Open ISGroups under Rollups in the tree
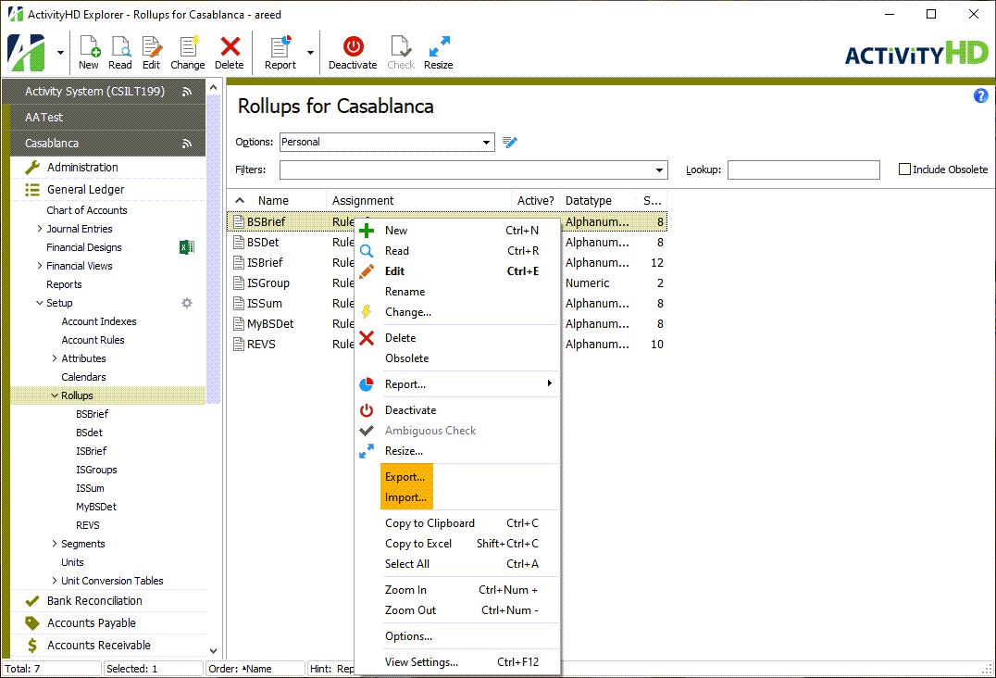This screenshot has height=678, width=996. [96, 470]
